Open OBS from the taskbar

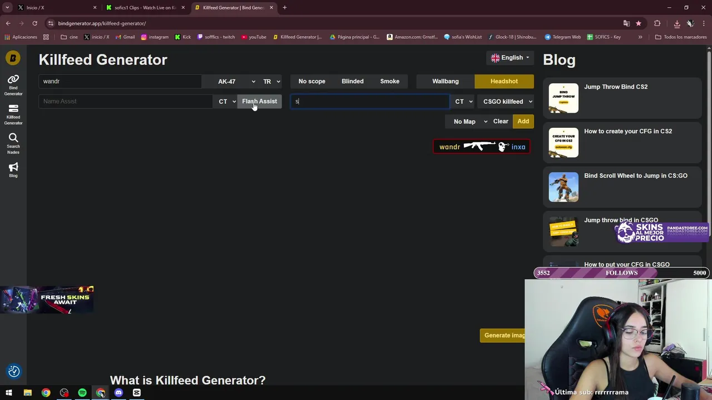[64, 393]
